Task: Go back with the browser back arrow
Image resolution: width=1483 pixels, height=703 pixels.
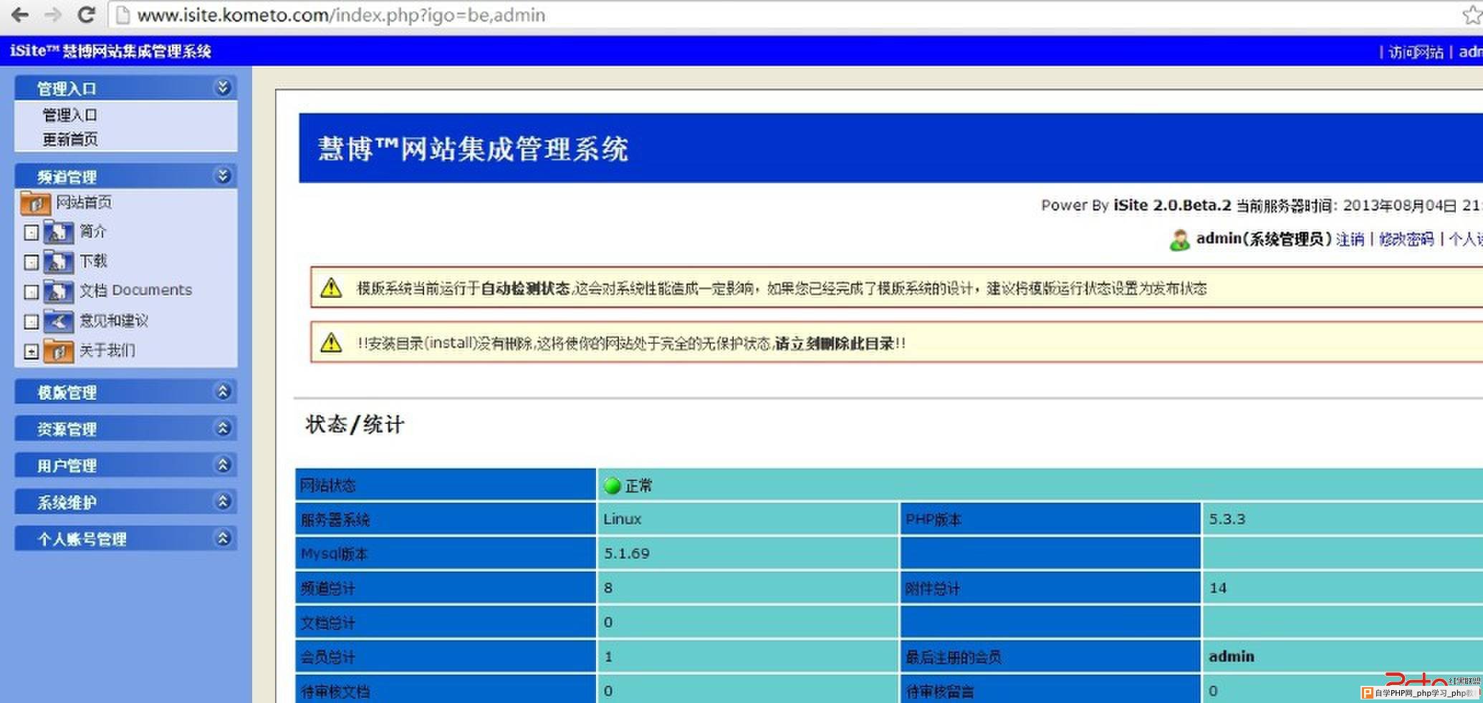Action: tap(19, 14)
